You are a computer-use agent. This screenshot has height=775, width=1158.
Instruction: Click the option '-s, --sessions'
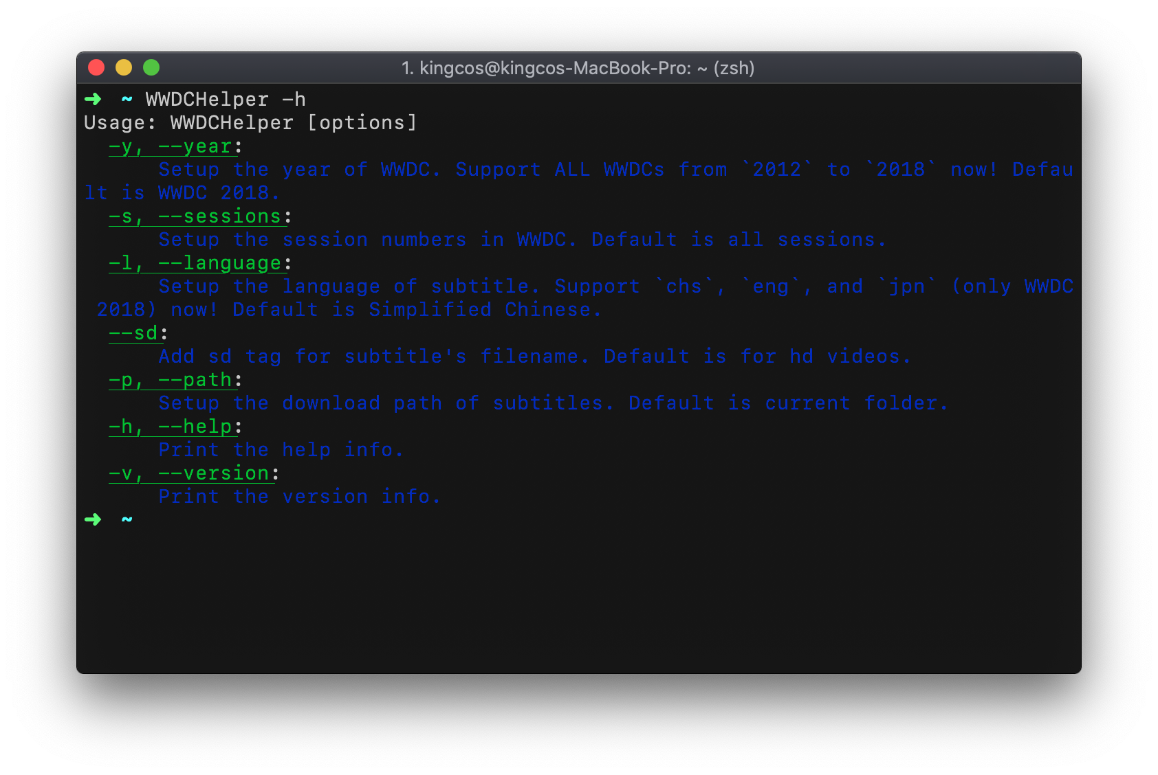coord(195,216)
